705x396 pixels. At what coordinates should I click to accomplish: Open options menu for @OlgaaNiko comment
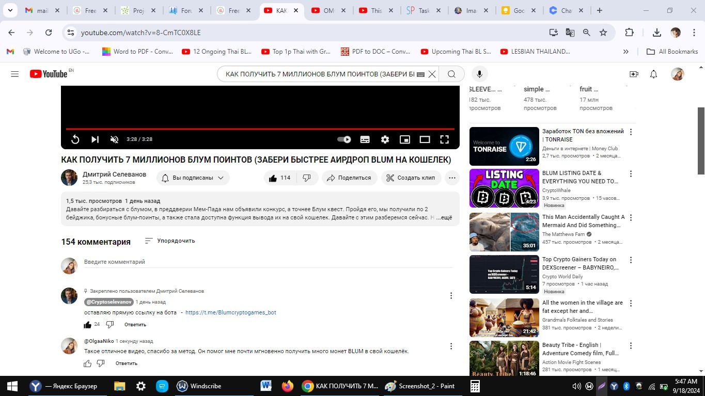(451, 346)
